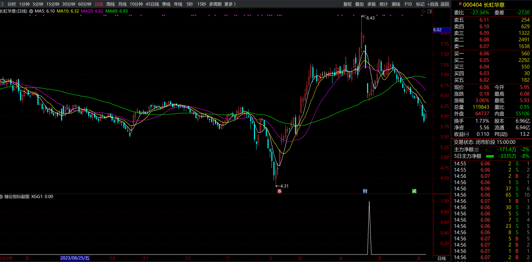532x262 pixels.
Task: Switch to 月线 monthly chart
Action: coord(122,4)
